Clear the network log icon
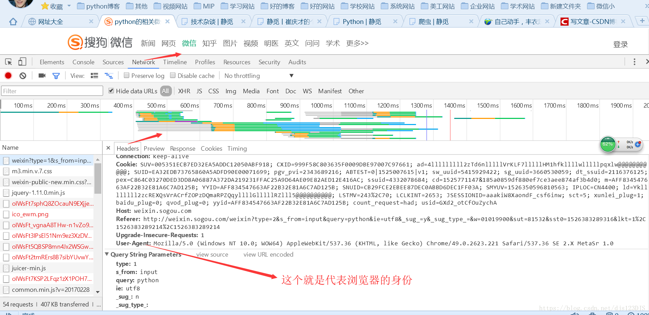This screenshot has height=315, width=649. point(23,76)
